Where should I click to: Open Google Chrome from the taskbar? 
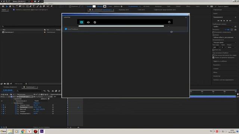(23, 131)
